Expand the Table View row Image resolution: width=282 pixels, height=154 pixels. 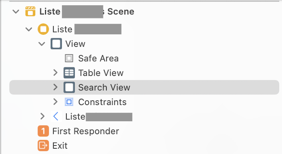point(56,73)
